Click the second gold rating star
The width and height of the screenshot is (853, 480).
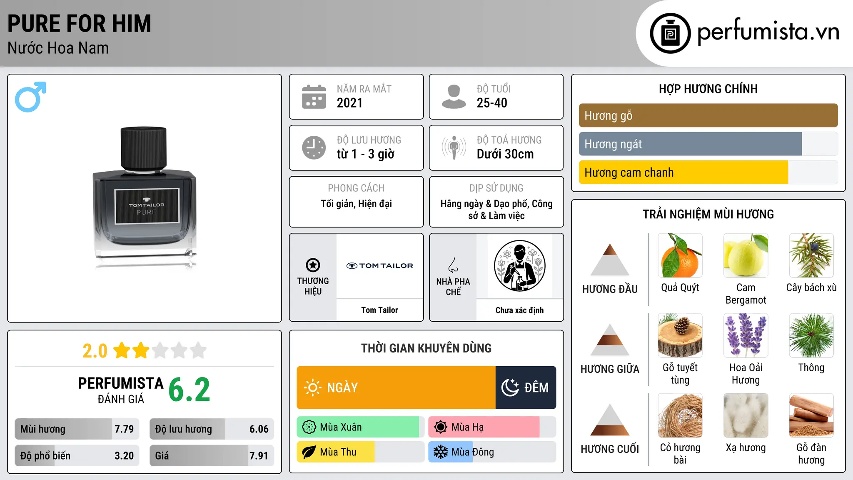141,350
